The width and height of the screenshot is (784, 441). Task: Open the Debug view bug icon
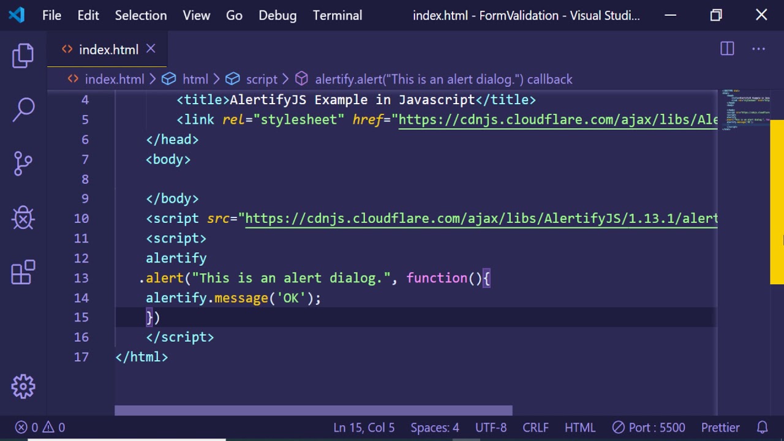(x=23, y=217)
